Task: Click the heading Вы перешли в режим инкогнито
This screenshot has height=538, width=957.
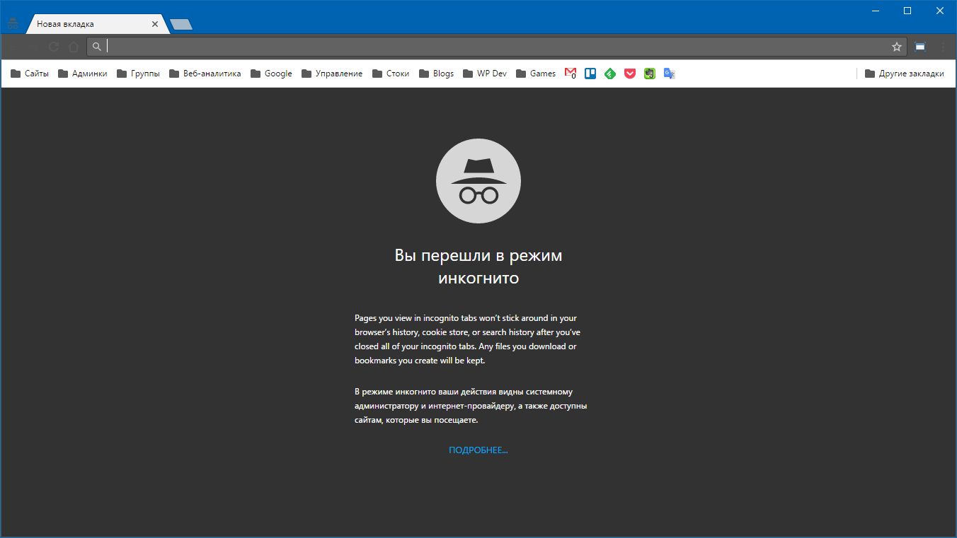Action: point(478,267)
